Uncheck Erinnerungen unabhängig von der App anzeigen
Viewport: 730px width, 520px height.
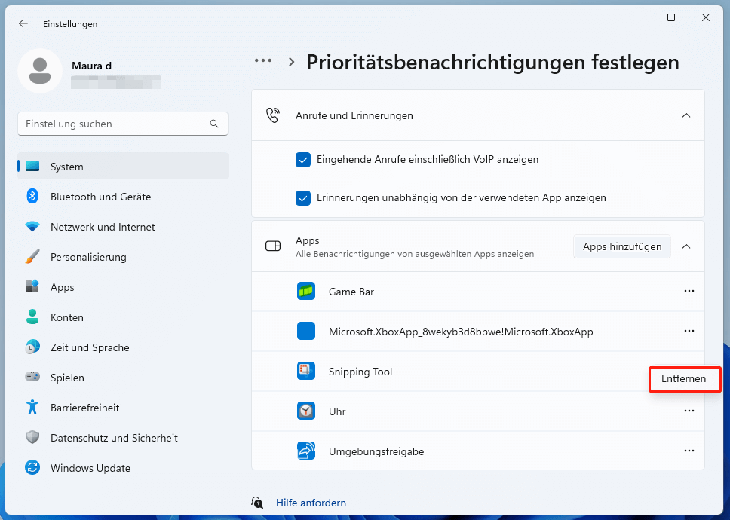coord(302,198)
